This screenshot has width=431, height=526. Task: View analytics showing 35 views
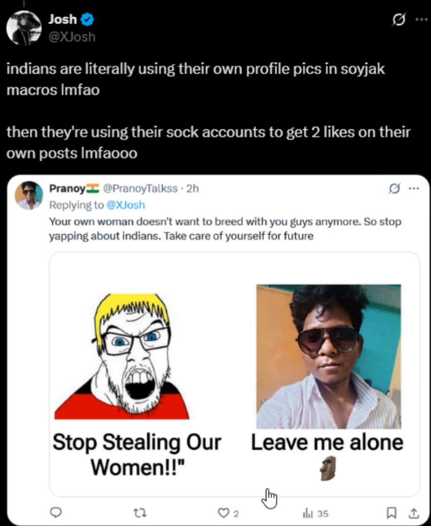[x=316, y=513]
